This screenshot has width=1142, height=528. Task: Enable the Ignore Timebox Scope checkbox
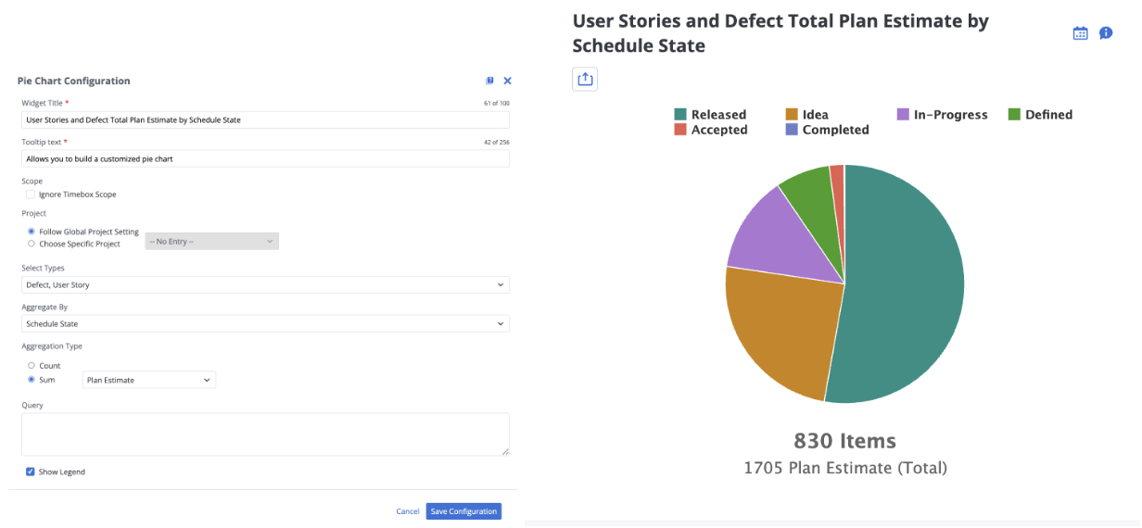click(x=31, y=195)
